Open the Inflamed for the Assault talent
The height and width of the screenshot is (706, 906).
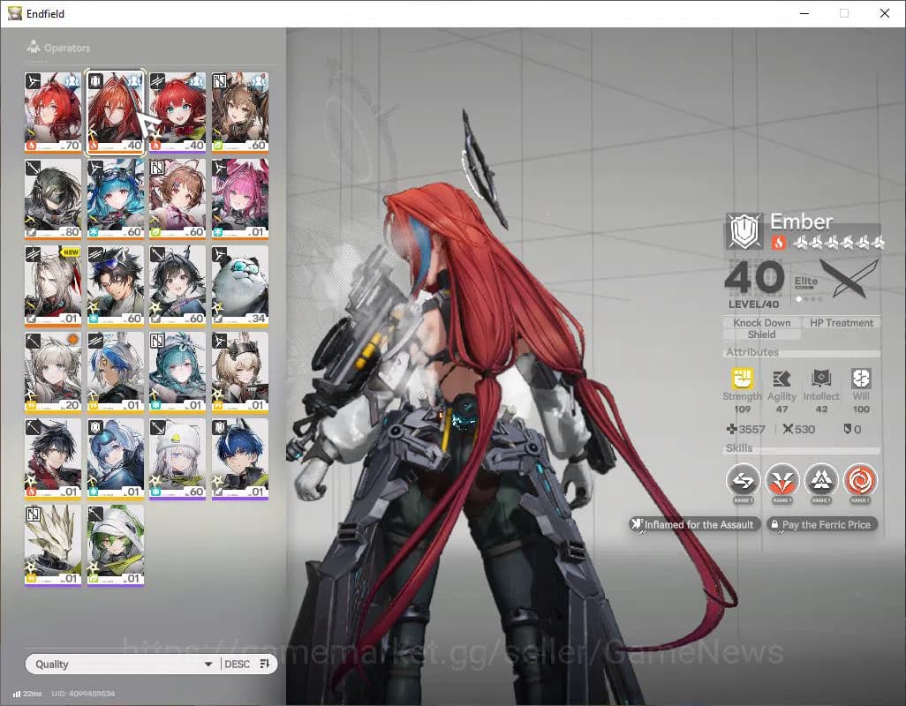[694, 524]
